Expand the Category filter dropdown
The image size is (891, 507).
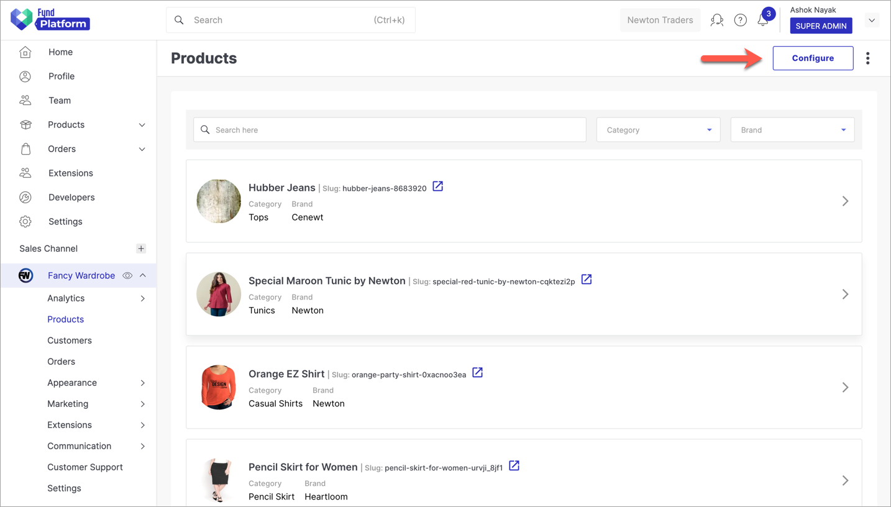pos(708,129)
